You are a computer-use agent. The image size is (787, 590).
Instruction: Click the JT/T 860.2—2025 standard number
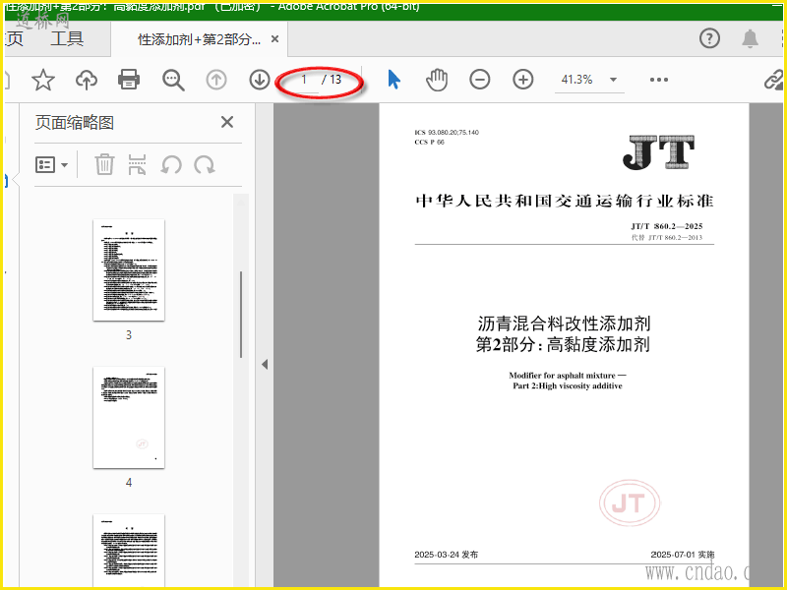coord(667,226)
